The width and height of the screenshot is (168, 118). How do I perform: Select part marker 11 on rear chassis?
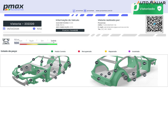tap(96, 63)
